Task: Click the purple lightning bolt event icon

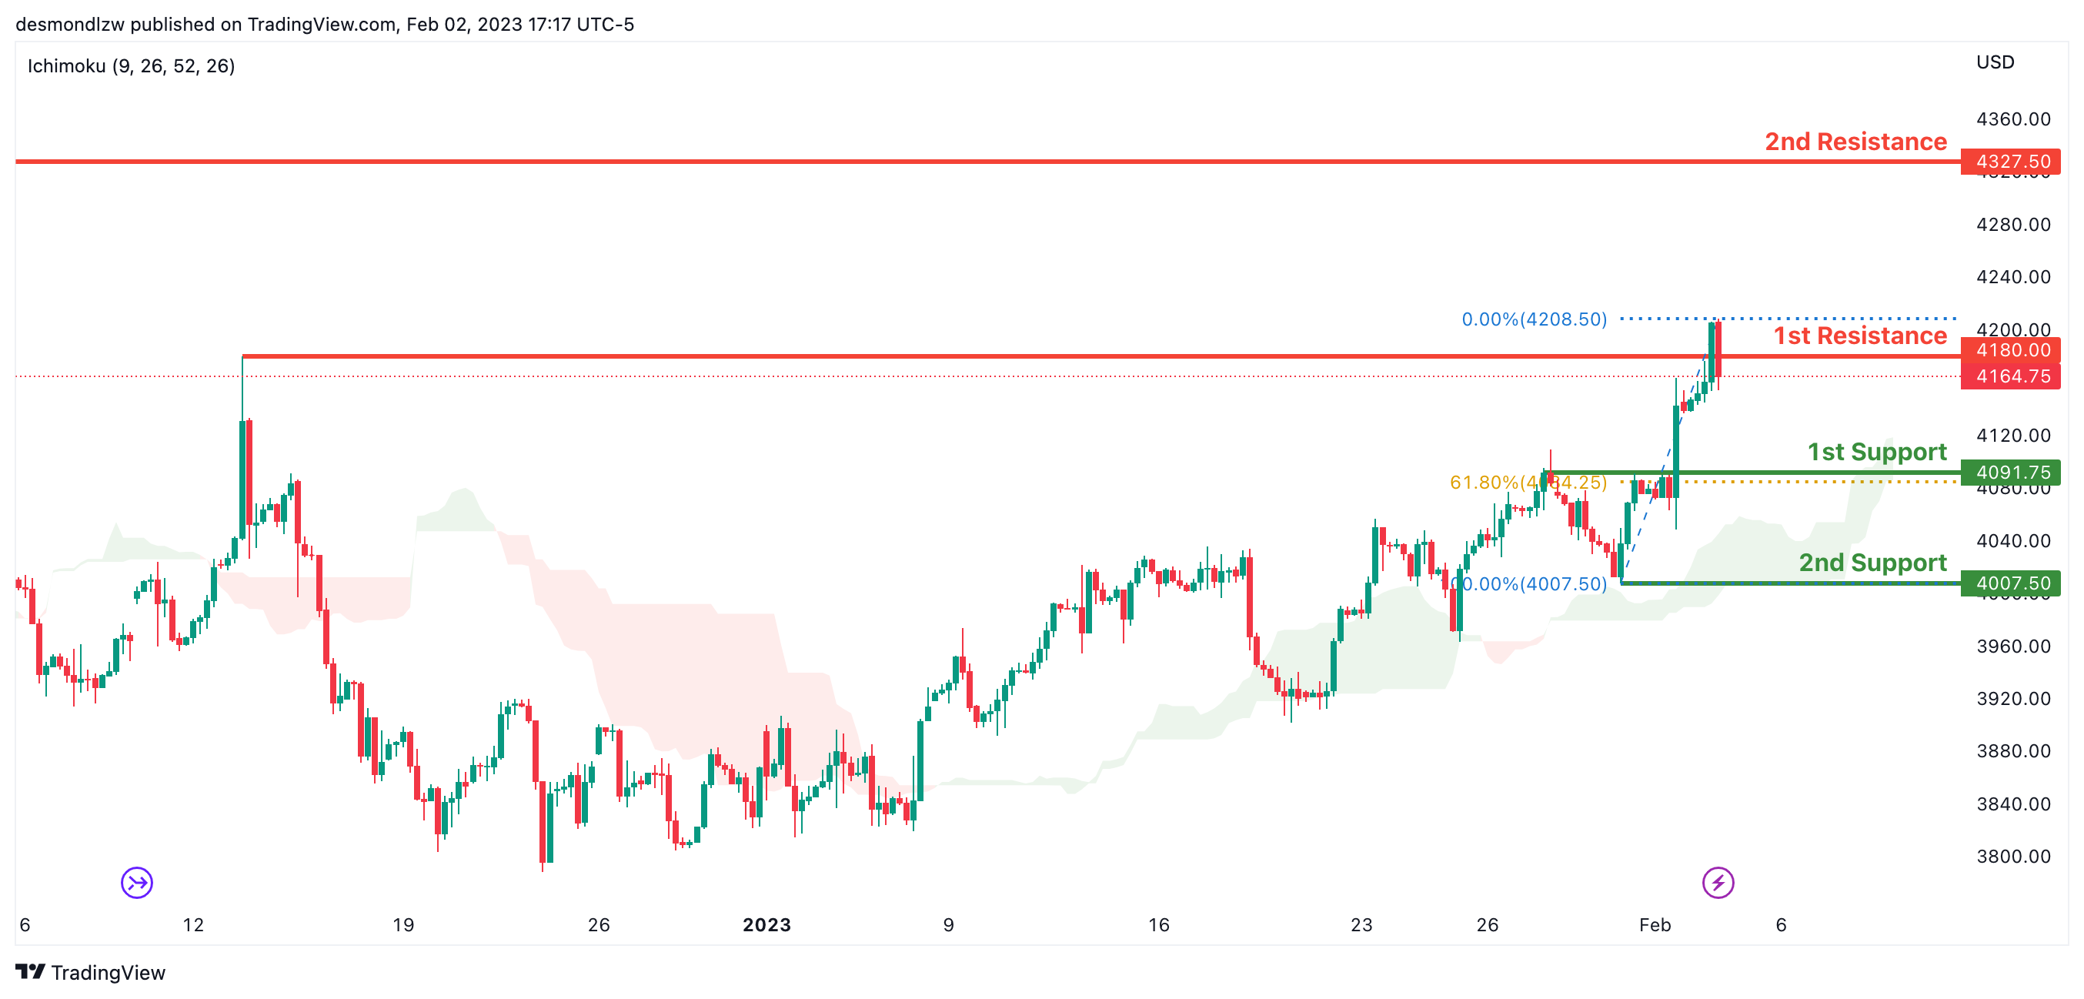Action: coord(1718,882)
